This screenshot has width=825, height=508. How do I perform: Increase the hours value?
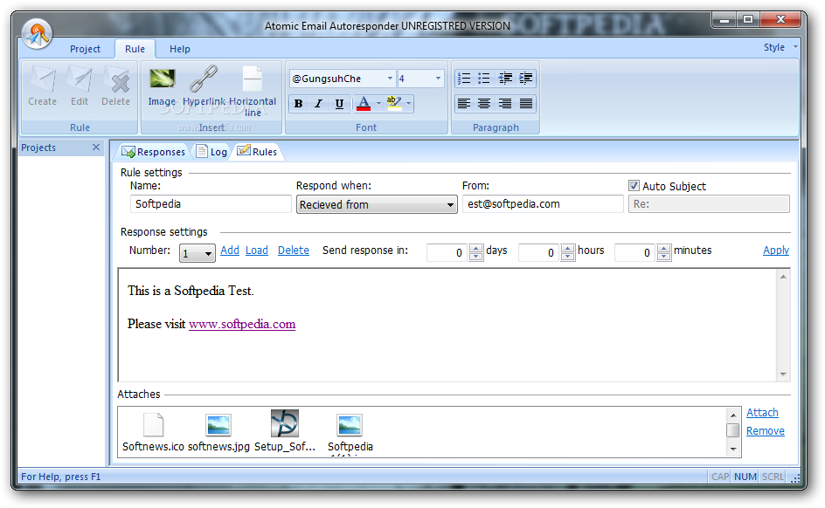click(x=568, y=249)
